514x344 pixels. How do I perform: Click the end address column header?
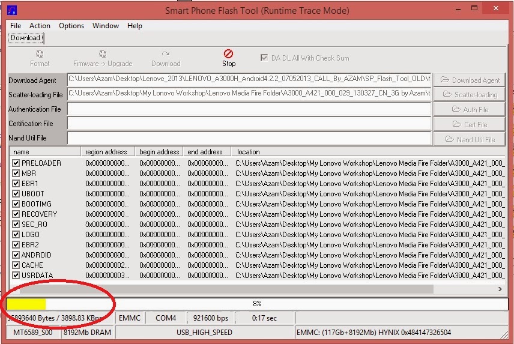pyautogui.click(x=207, y=152)
